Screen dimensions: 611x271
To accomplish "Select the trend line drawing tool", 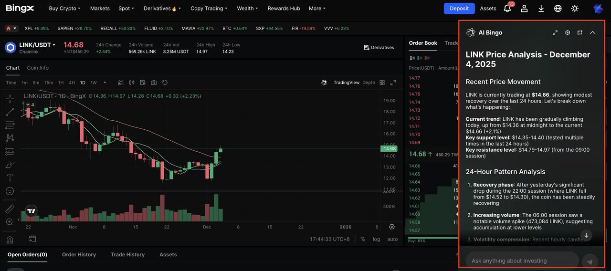I will [x=10, y=112].
